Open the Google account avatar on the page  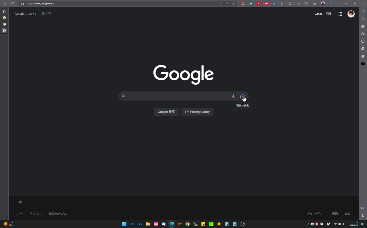coord(351,14)
